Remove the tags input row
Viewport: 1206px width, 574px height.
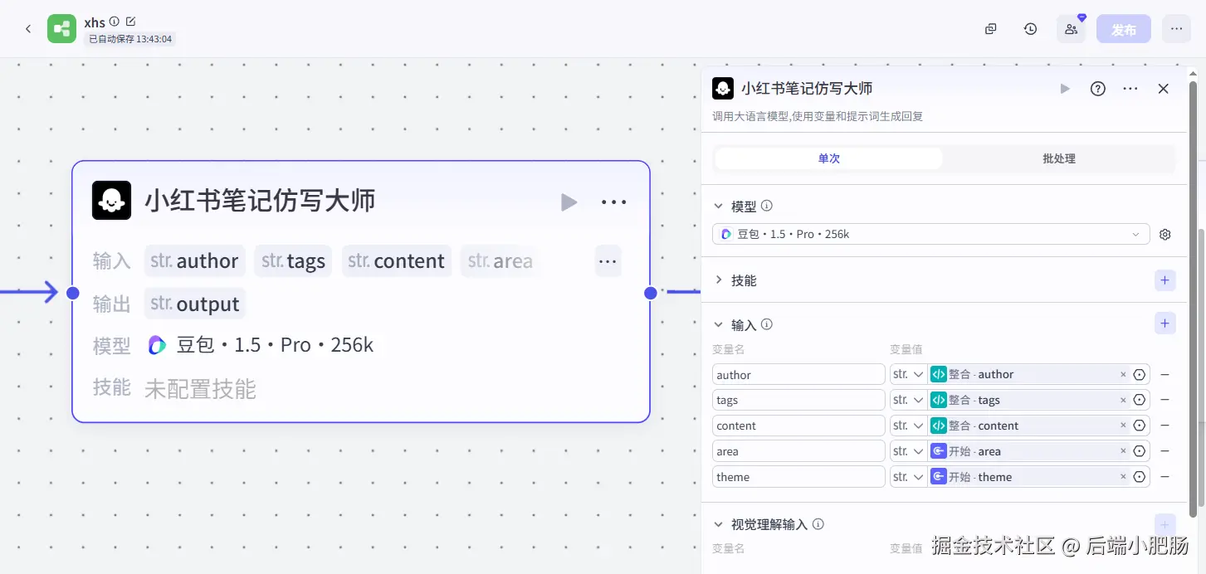1164,400
